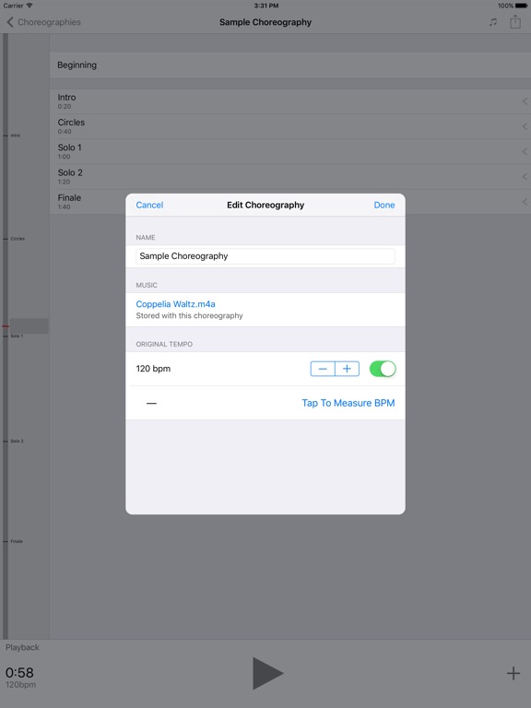Image resolution: width=531 pixels, height=708 pixels.
Task: Cancel editing the choreography
Action: (x=149, y=205)
